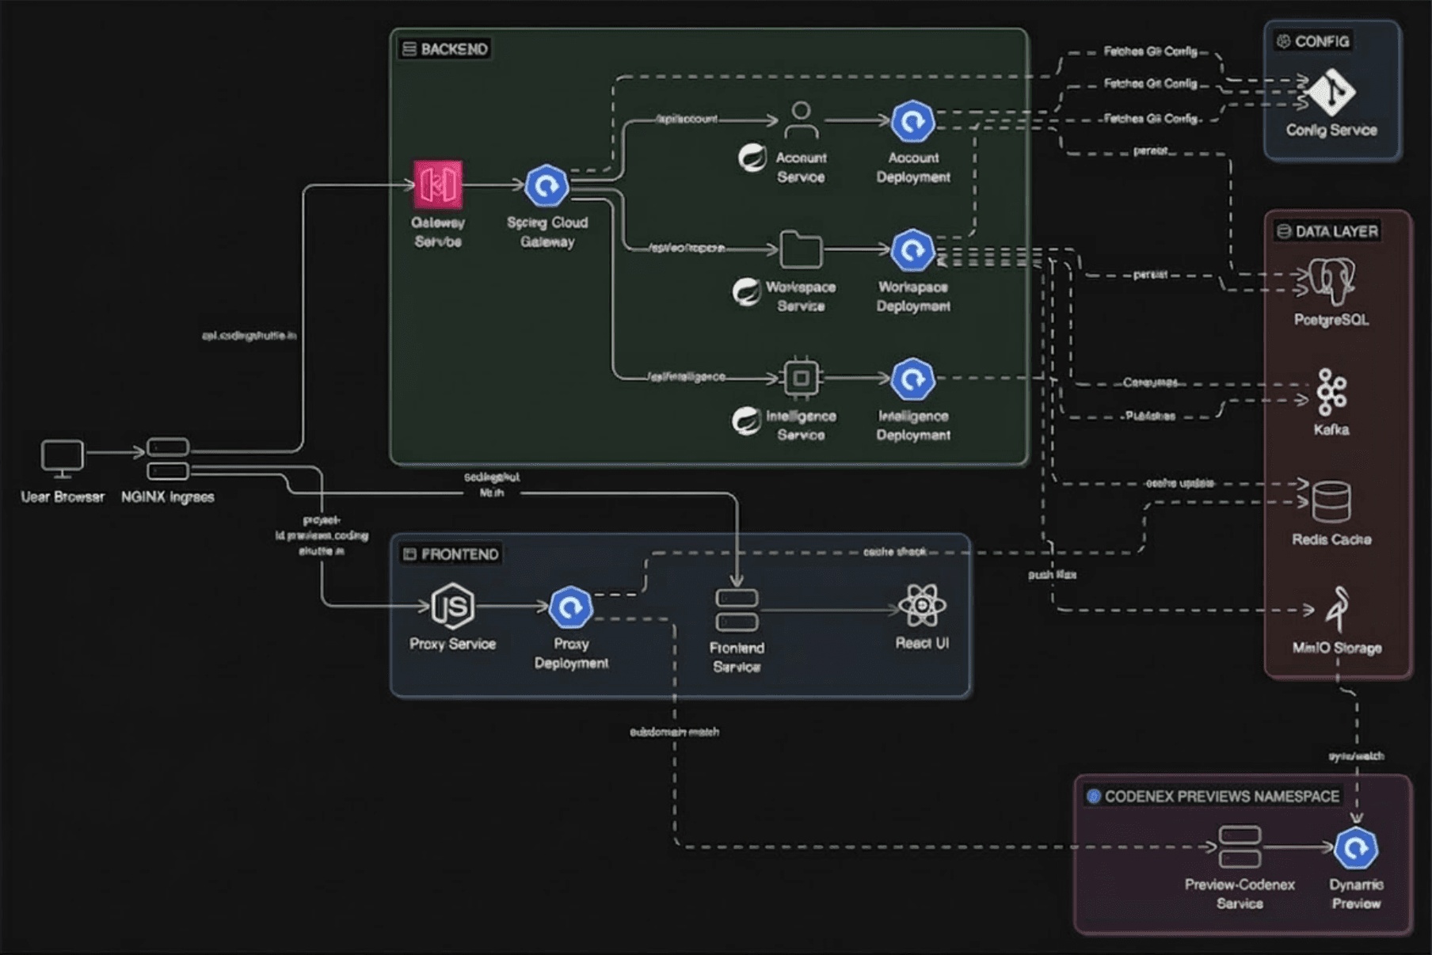Click the PostgreSQL elephant icon
The height and width of the screenshot is (955, 1432).
pyautogui.click(x=1331, y=281)
